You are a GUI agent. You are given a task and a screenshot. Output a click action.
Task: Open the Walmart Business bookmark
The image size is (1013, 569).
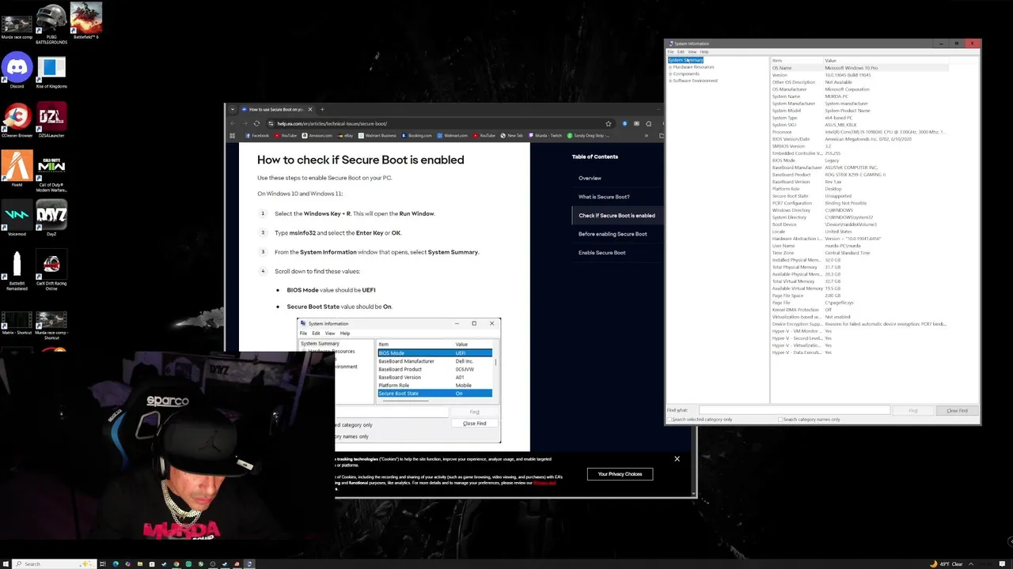pos(378,135)
